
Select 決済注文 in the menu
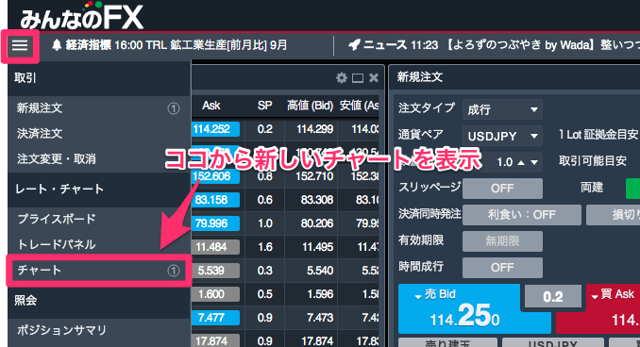point(99,133)
